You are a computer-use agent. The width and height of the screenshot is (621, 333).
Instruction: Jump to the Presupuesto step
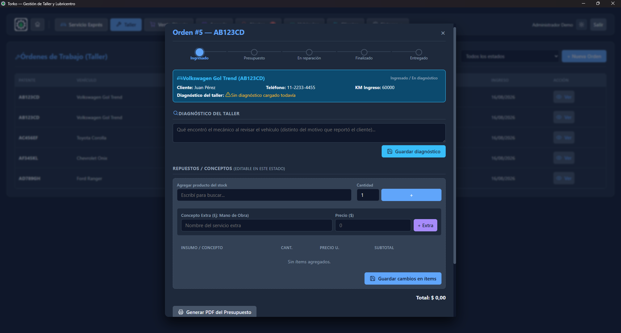[x=254, y=52]
